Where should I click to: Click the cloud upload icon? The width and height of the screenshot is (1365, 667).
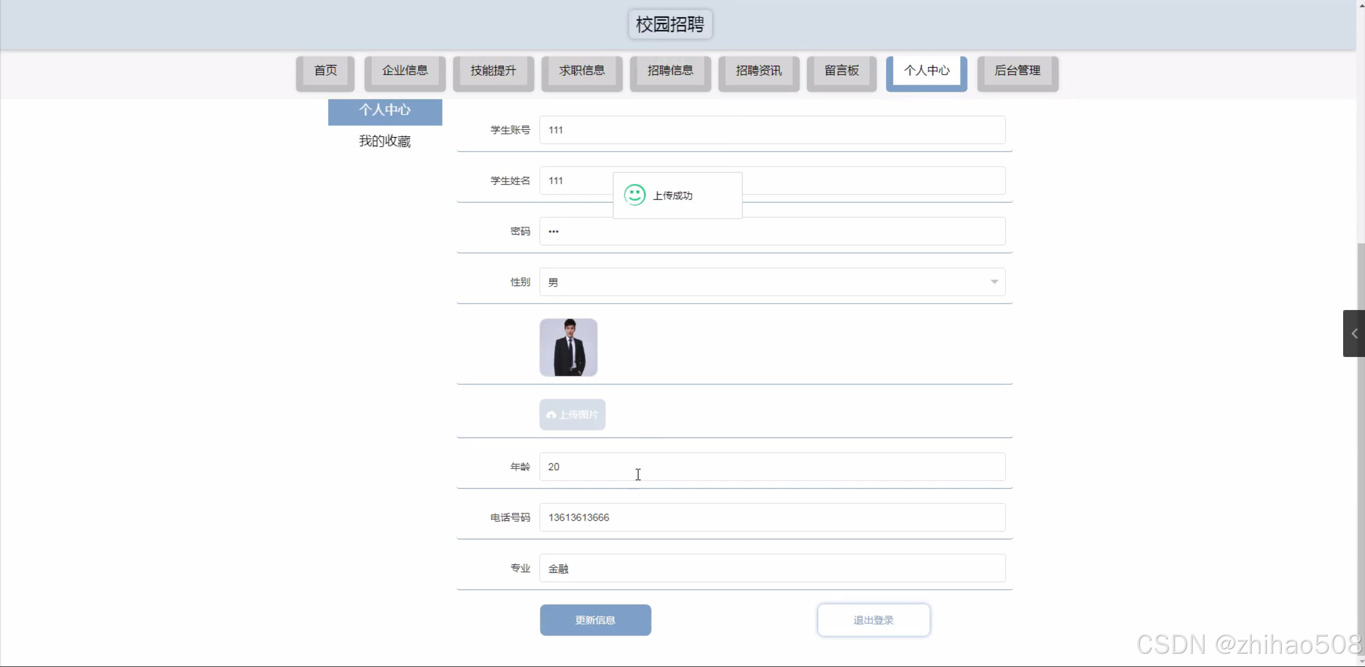551,415
